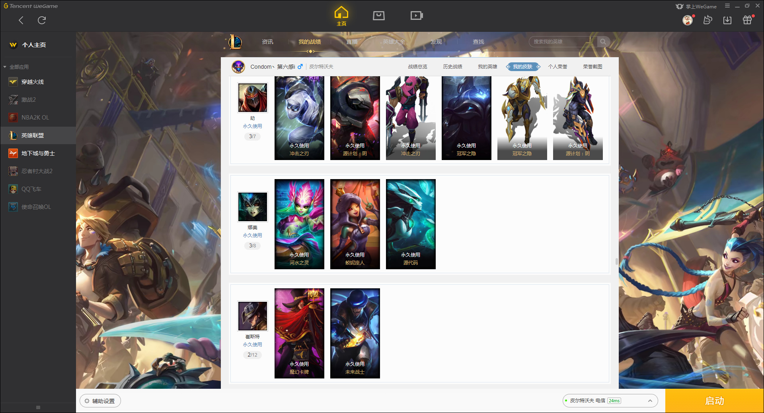Switch to 我的英雄 sub-tab
764x413 pixels.
pyautogui.click(x=487, y=67)
